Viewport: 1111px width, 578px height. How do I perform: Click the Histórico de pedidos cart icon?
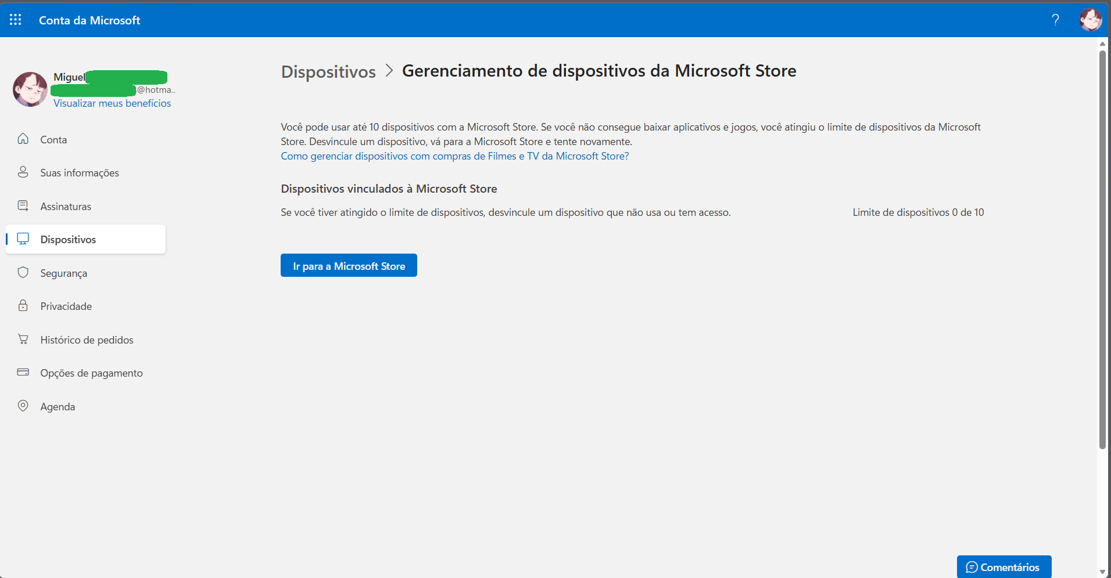point(23,339)
